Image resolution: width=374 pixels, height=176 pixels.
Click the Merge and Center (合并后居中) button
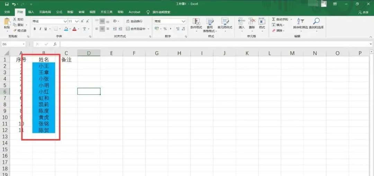pos(135,29)
